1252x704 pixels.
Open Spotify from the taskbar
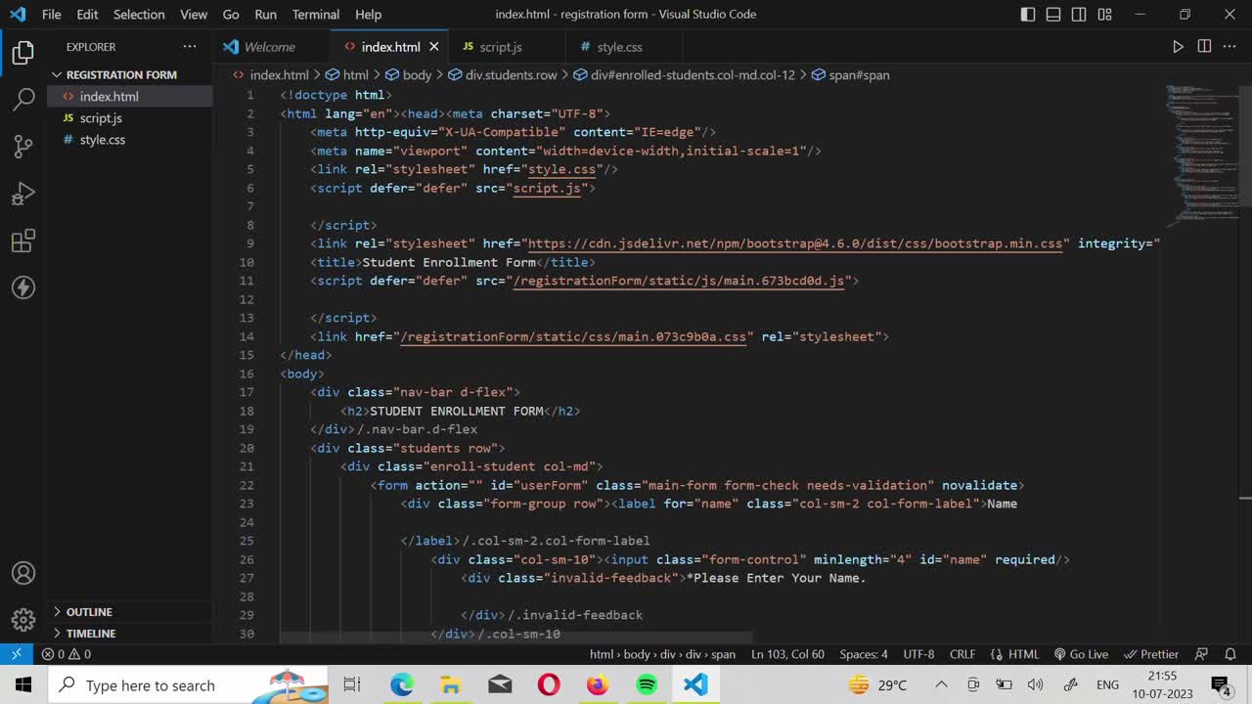647,684
